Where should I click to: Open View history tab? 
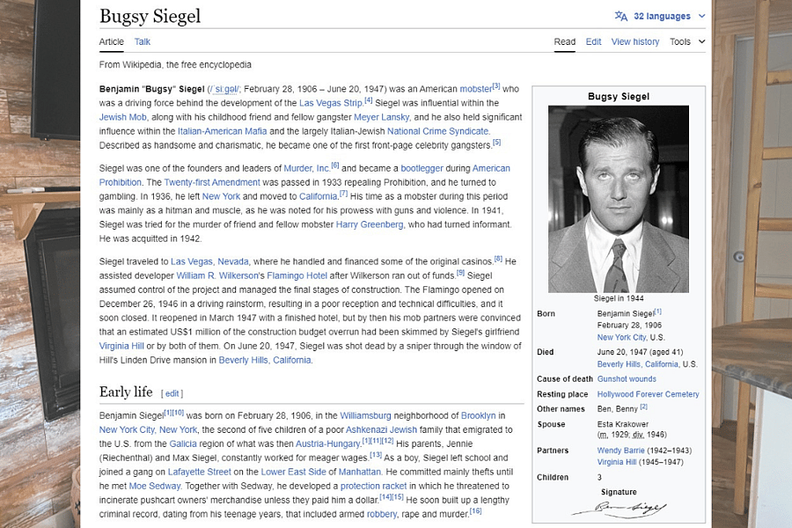tap(635, 42)
